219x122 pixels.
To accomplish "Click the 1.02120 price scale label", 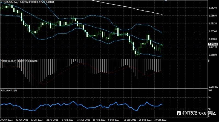I will (x=213, y=23).
